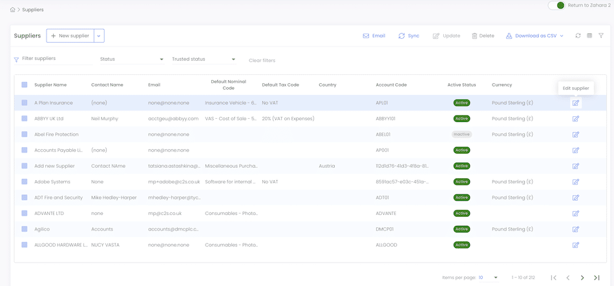The image size is (614, 286).
Task: Edit the ADVANTE LTD supplier
Action: [x=576, y=213]
